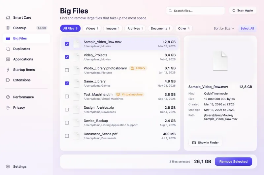The image size is (264, 175).
Task: Open the Performance section
Action: point(26,97)
